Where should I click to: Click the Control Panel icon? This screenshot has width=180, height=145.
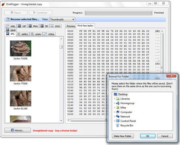pyautogui.click(x=118, y=121)
